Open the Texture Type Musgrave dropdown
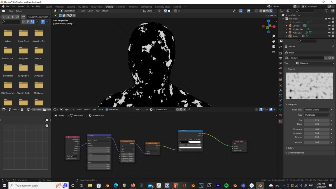Viewport: 336px width, 189px height. tap(315, 63)
